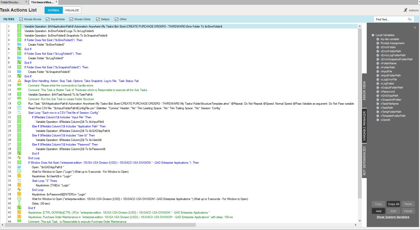Click the search magnifier in Find Text
This screenshot has width=420, height=230.
click(x=409, y=19)
